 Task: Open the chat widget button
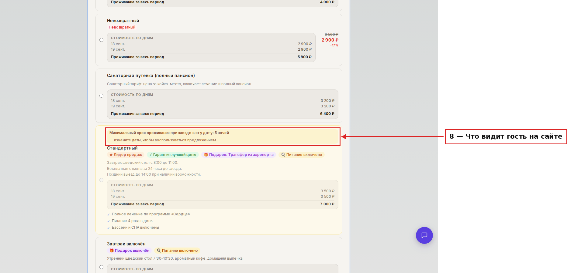click(x=424, y=235)
